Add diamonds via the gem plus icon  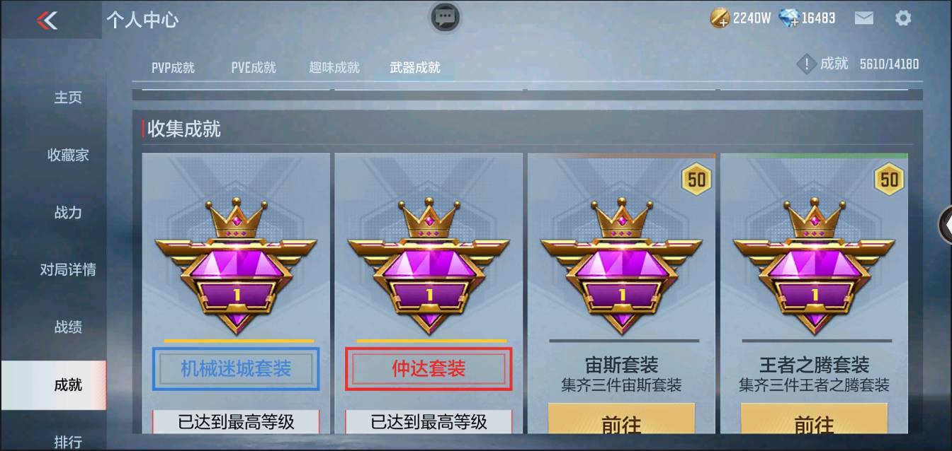(x=788, y=18)
